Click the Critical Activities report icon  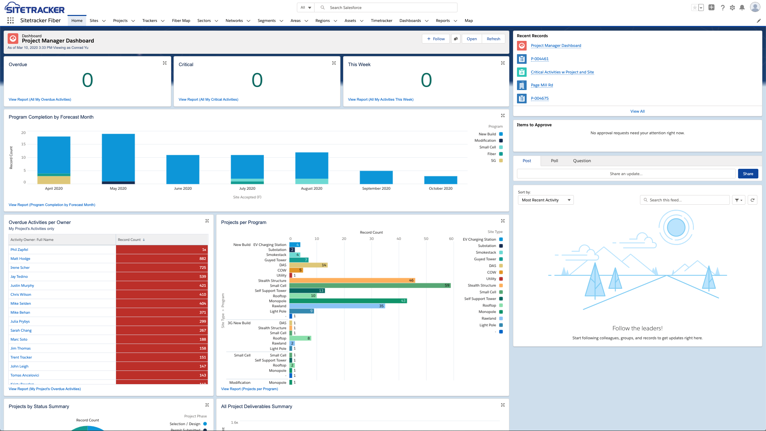pos(522,72)
